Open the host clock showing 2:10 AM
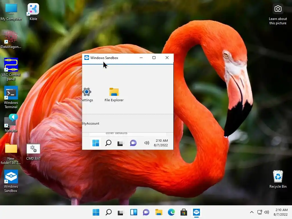Screen dimensions: 292x219 281,212
